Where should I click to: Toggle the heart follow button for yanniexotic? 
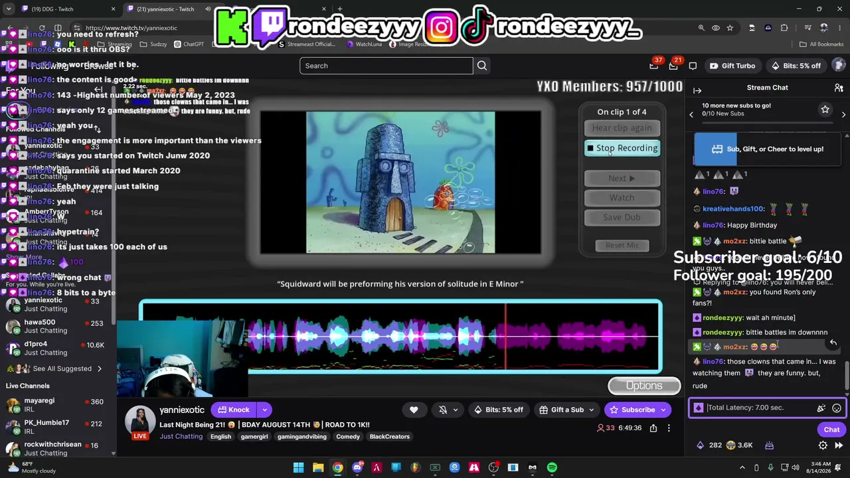[x=414, y=410]
